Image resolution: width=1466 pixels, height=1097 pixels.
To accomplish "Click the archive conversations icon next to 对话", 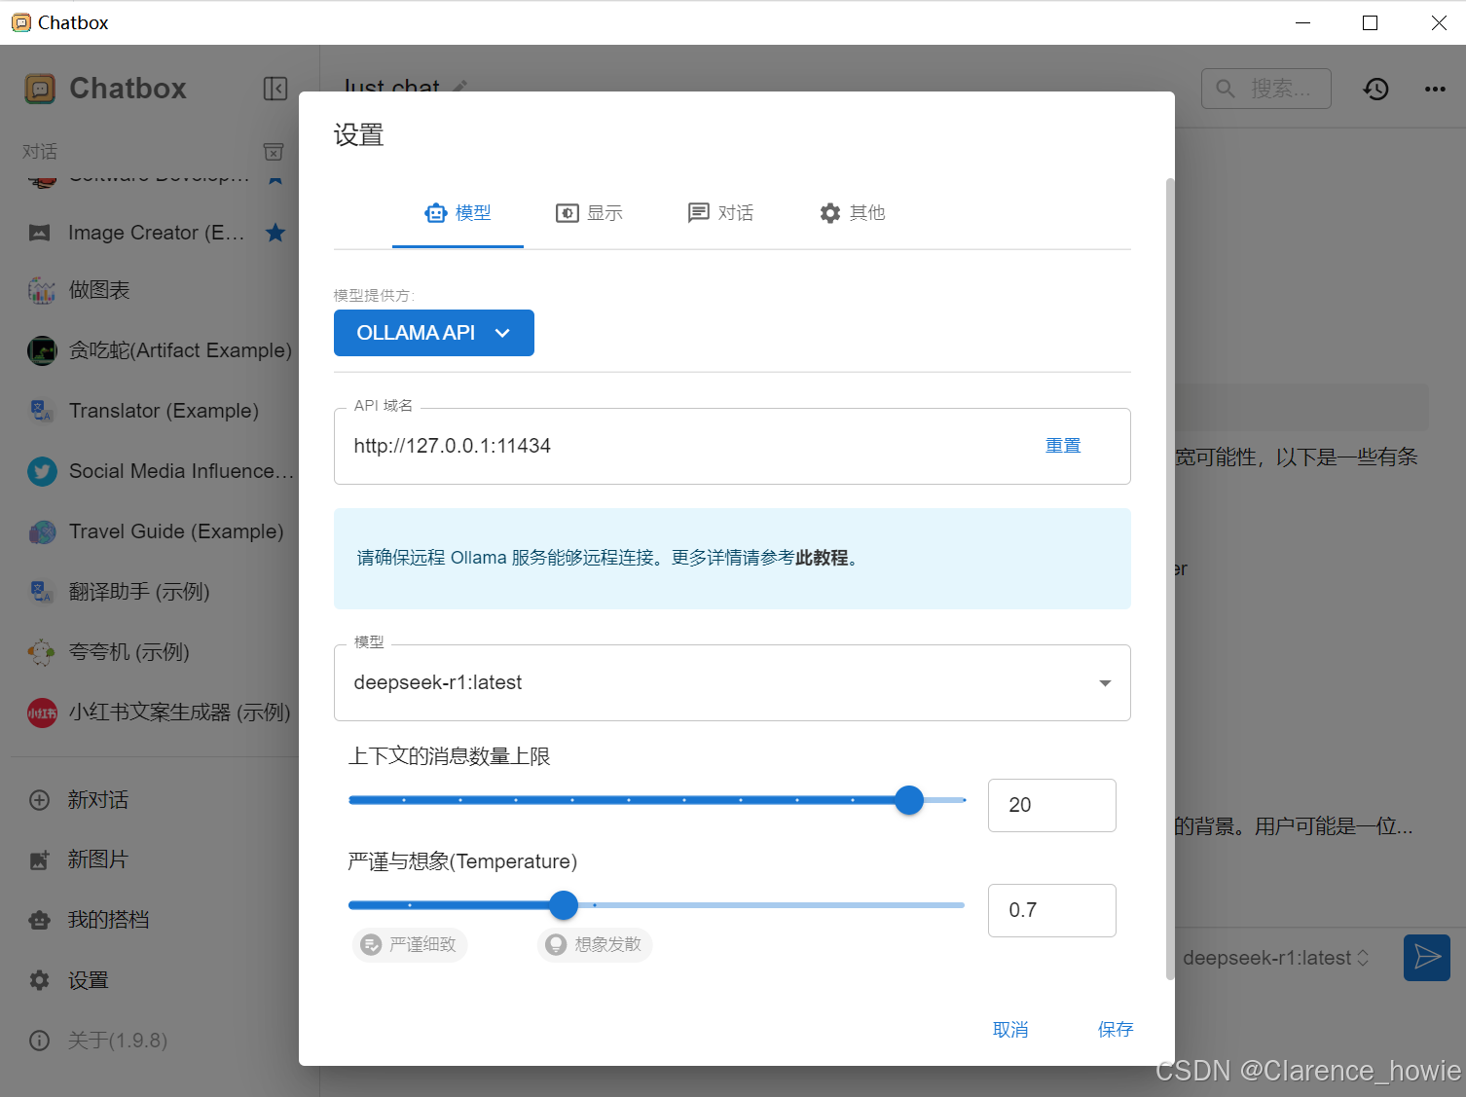I will [274, 152].
